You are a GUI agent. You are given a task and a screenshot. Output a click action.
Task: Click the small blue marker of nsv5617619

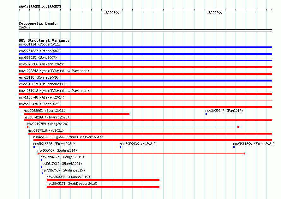coord(41,167)
